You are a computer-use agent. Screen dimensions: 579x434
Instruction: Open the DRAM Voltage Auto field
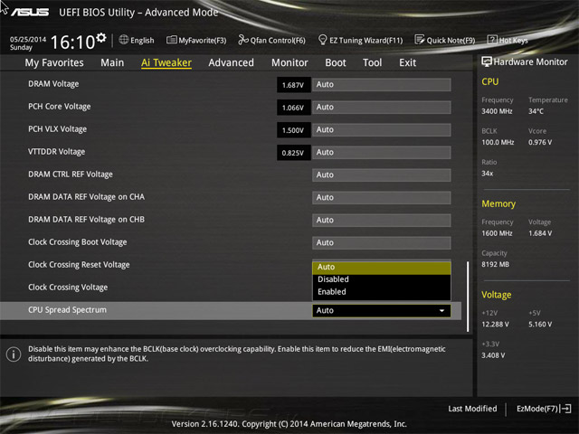[x=382, y=84]
